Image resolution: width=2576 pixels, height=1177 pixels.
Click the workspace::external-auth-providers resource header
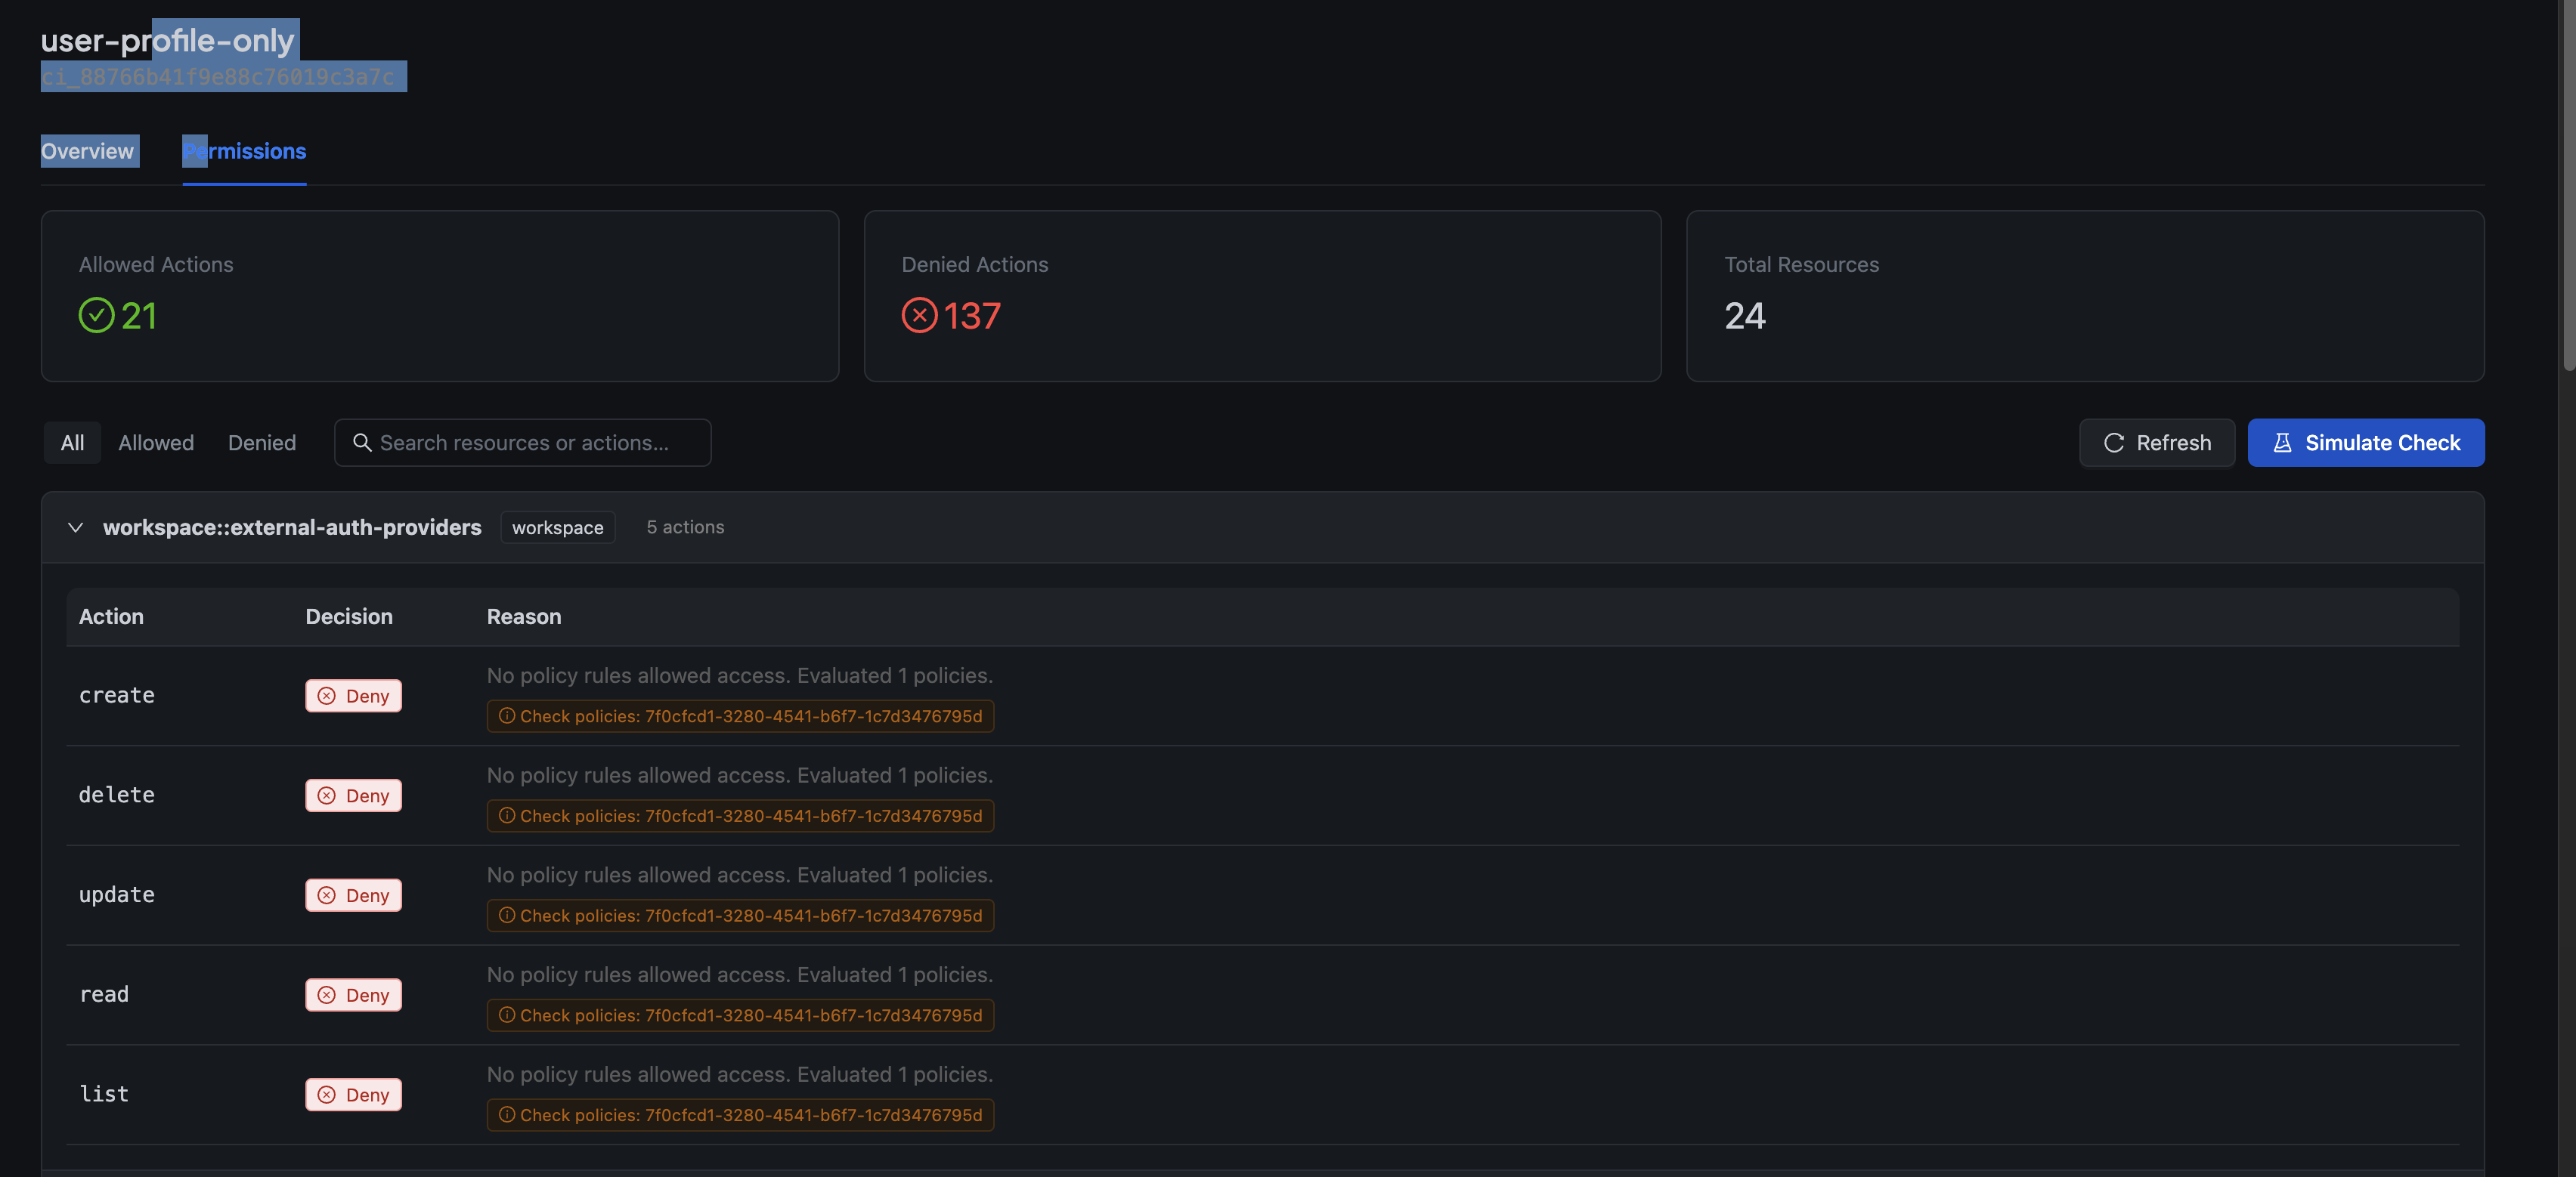(x=292, y=527)
